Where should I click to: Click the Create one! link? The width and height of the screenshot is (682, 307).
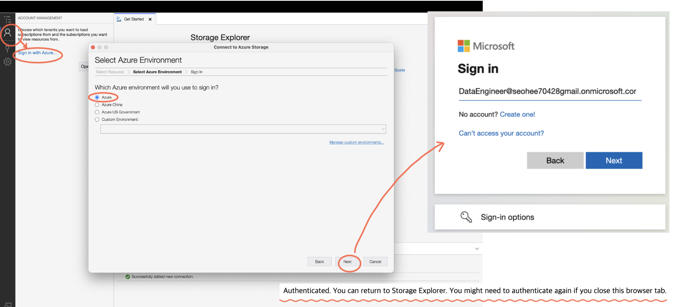point(517,115)
